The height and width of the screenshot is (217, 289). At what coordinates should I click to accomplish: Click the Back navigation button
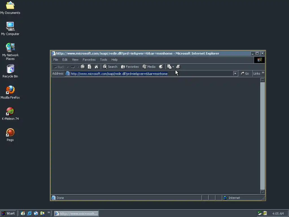[x=59, y=67]
